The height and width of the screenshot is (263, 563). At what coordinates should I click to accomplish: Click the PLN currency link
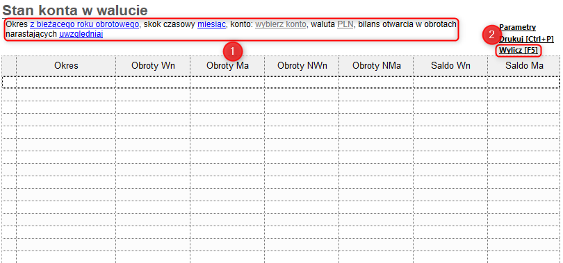[x=345, y=24]
